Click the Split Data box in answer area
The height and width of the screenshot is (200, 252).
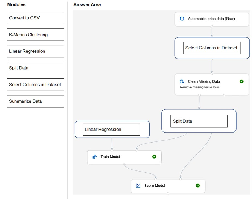[199, 121]
